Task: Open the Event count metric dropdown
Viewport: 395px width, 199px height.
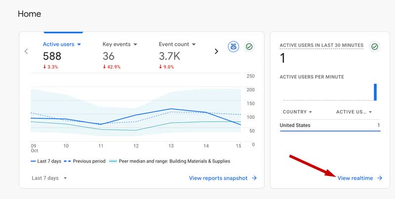Action: click(177, 44)
